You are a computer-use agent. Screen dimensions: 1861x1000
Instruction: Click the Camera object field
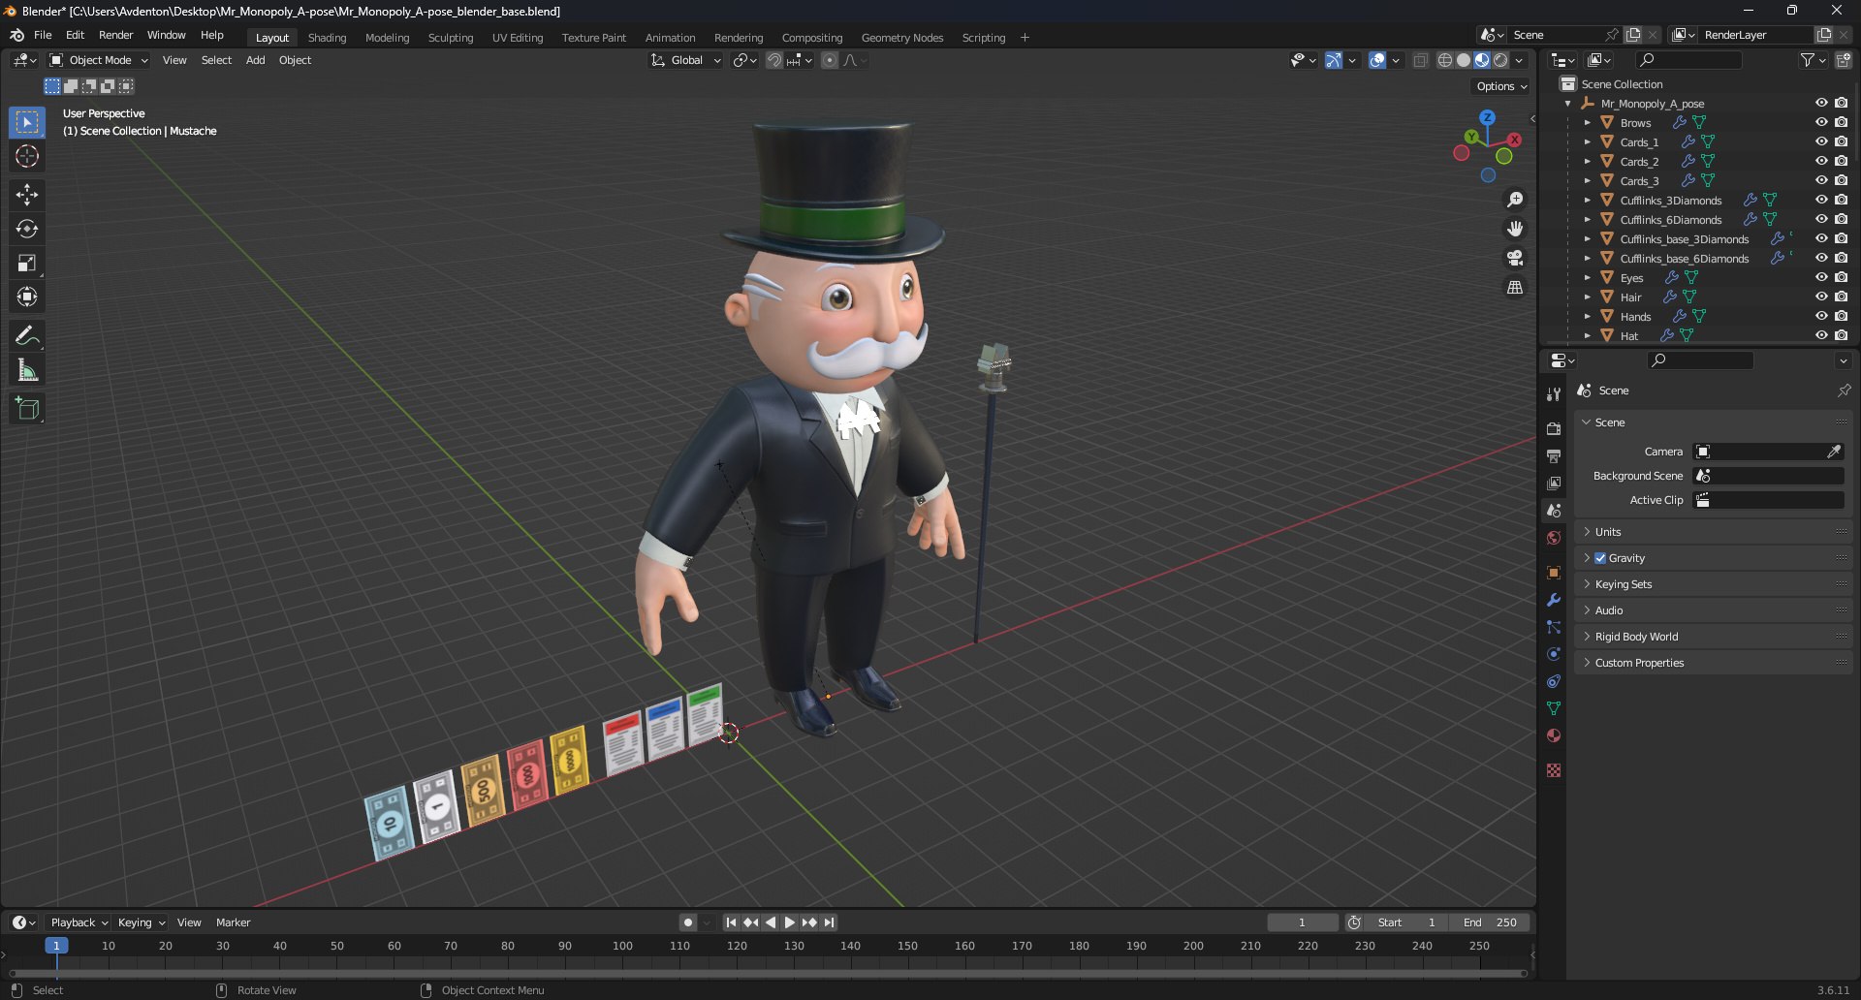point(1758,452)
